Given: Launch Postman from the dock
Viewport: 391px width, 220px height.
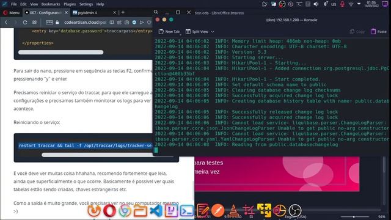Looking at the screenshot, I should [x=217, y=210].
